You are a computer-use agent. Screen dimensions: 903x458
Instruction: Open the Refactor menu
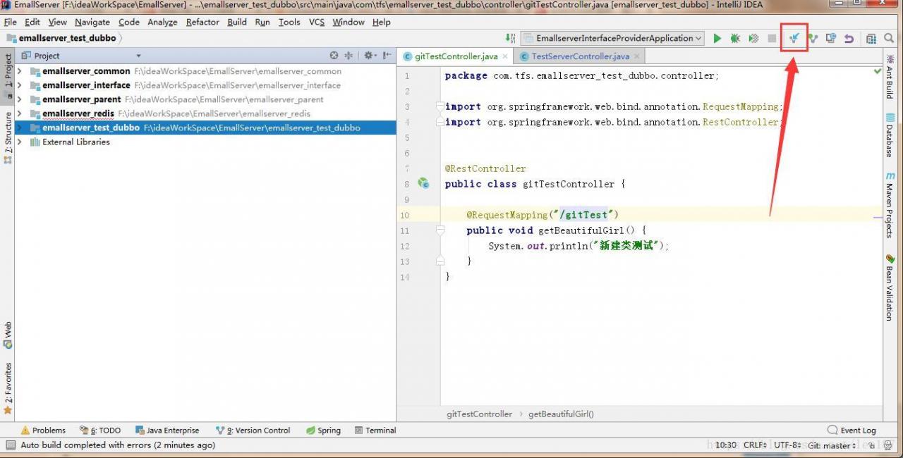[x=202, y=22]
